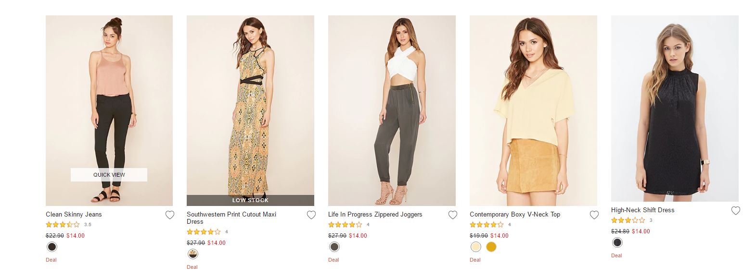Choose mustard swatch for Boxy V-Neck Top

click(x=491, y=247)
